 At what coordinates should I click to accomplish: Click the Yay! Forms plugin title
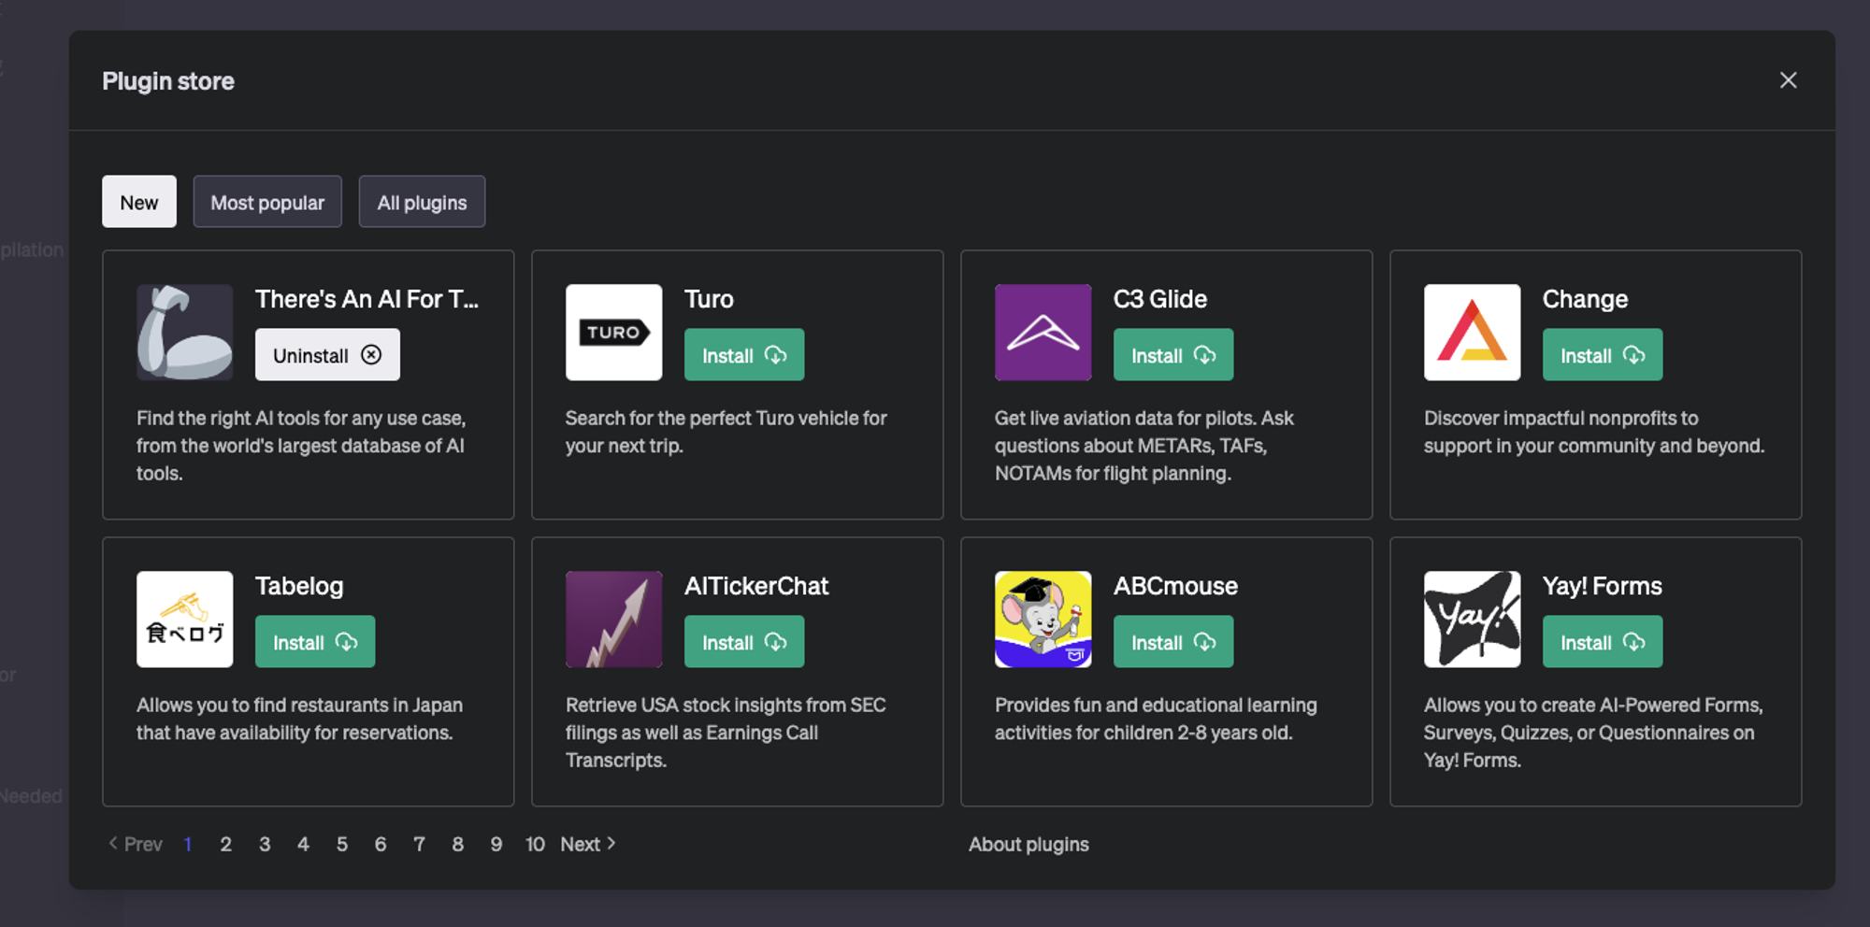pos(1603,586)
